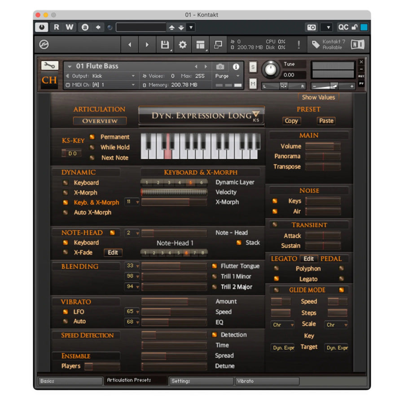Open Flutter Tongue value 33 dropdown
The width and height of the screenshot is (404, 404).
point(132,266)
